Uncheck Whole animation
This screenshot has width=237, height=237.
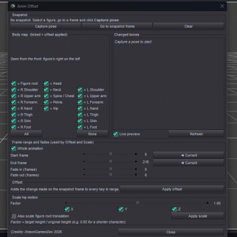14,148
